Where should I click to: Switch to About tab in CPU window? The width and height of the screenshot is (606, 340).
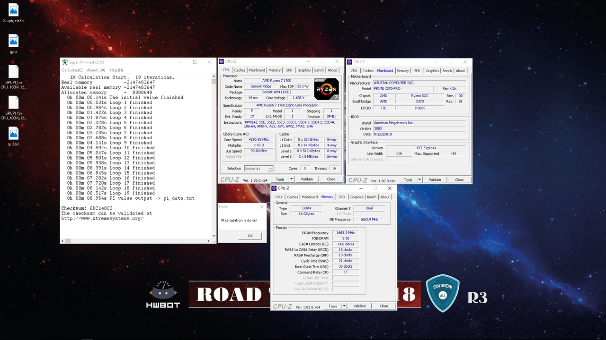(332, 70)
